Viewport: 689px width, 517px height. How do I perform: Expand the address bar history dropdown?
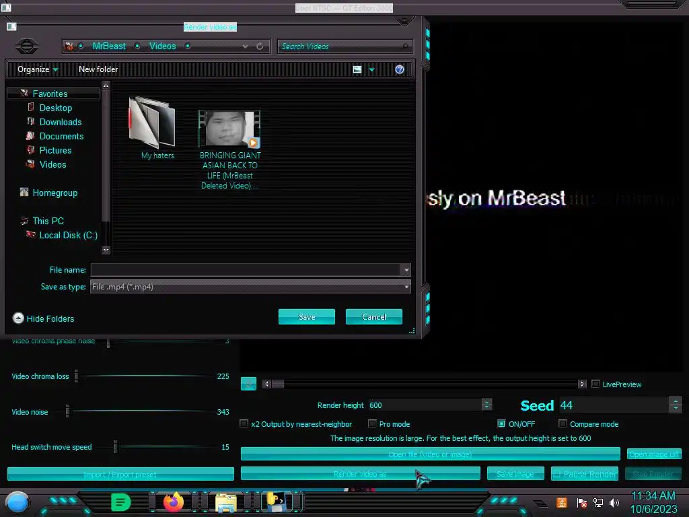coord(245,46)
